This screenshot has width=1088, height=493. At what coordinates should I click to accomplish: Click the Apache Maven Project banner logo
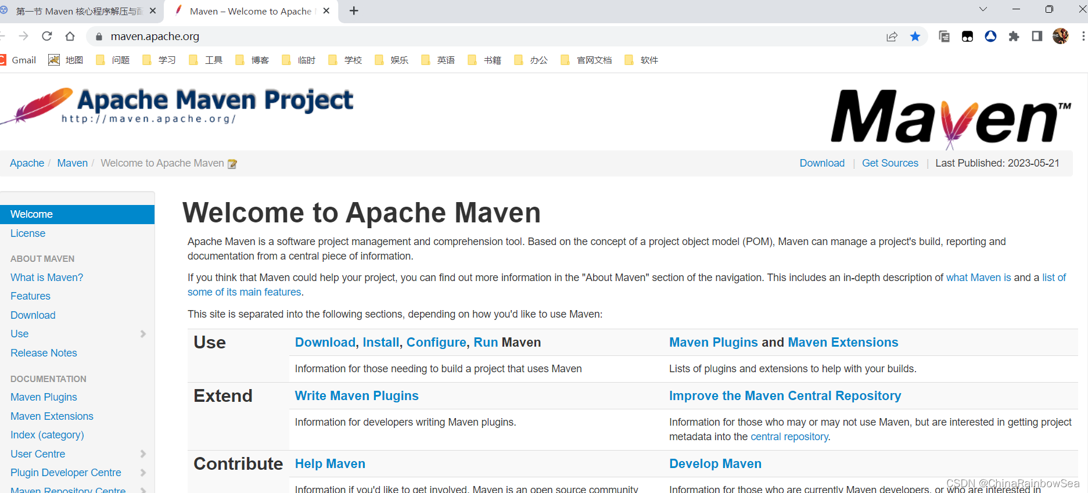point(177,106)
